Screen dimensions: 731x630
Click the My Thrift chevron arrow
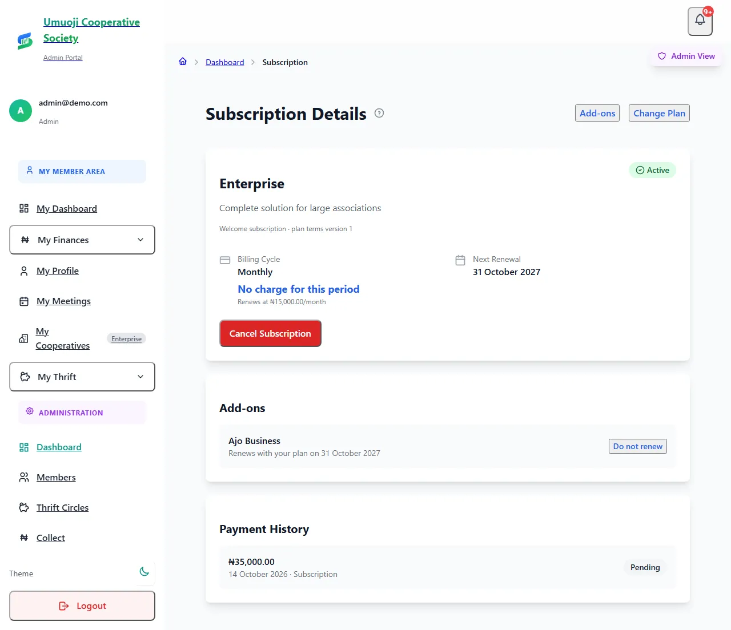(140, 377)
